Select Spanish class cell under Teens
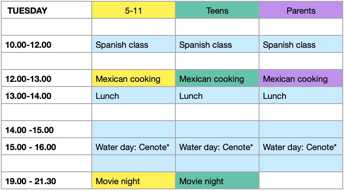This screenshot has width=344, height=191. coord(217,44)
